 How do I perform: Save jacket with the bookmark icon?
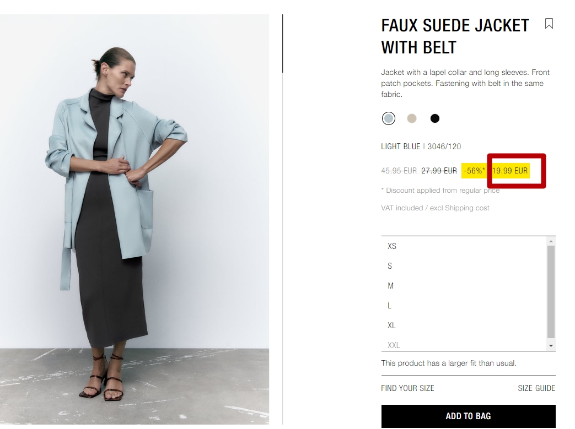point(549,24)
